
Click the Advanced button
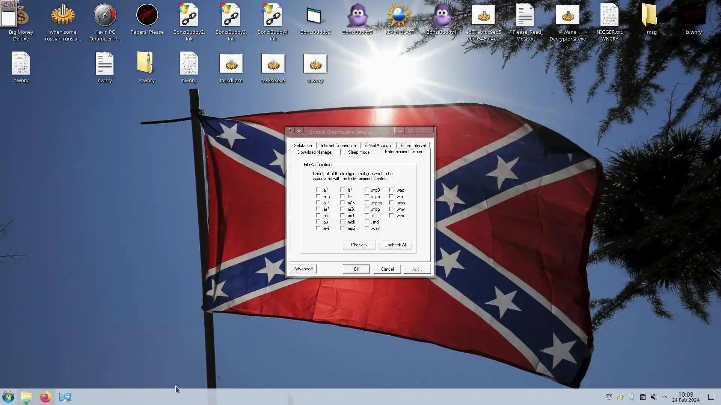point(303,269)
